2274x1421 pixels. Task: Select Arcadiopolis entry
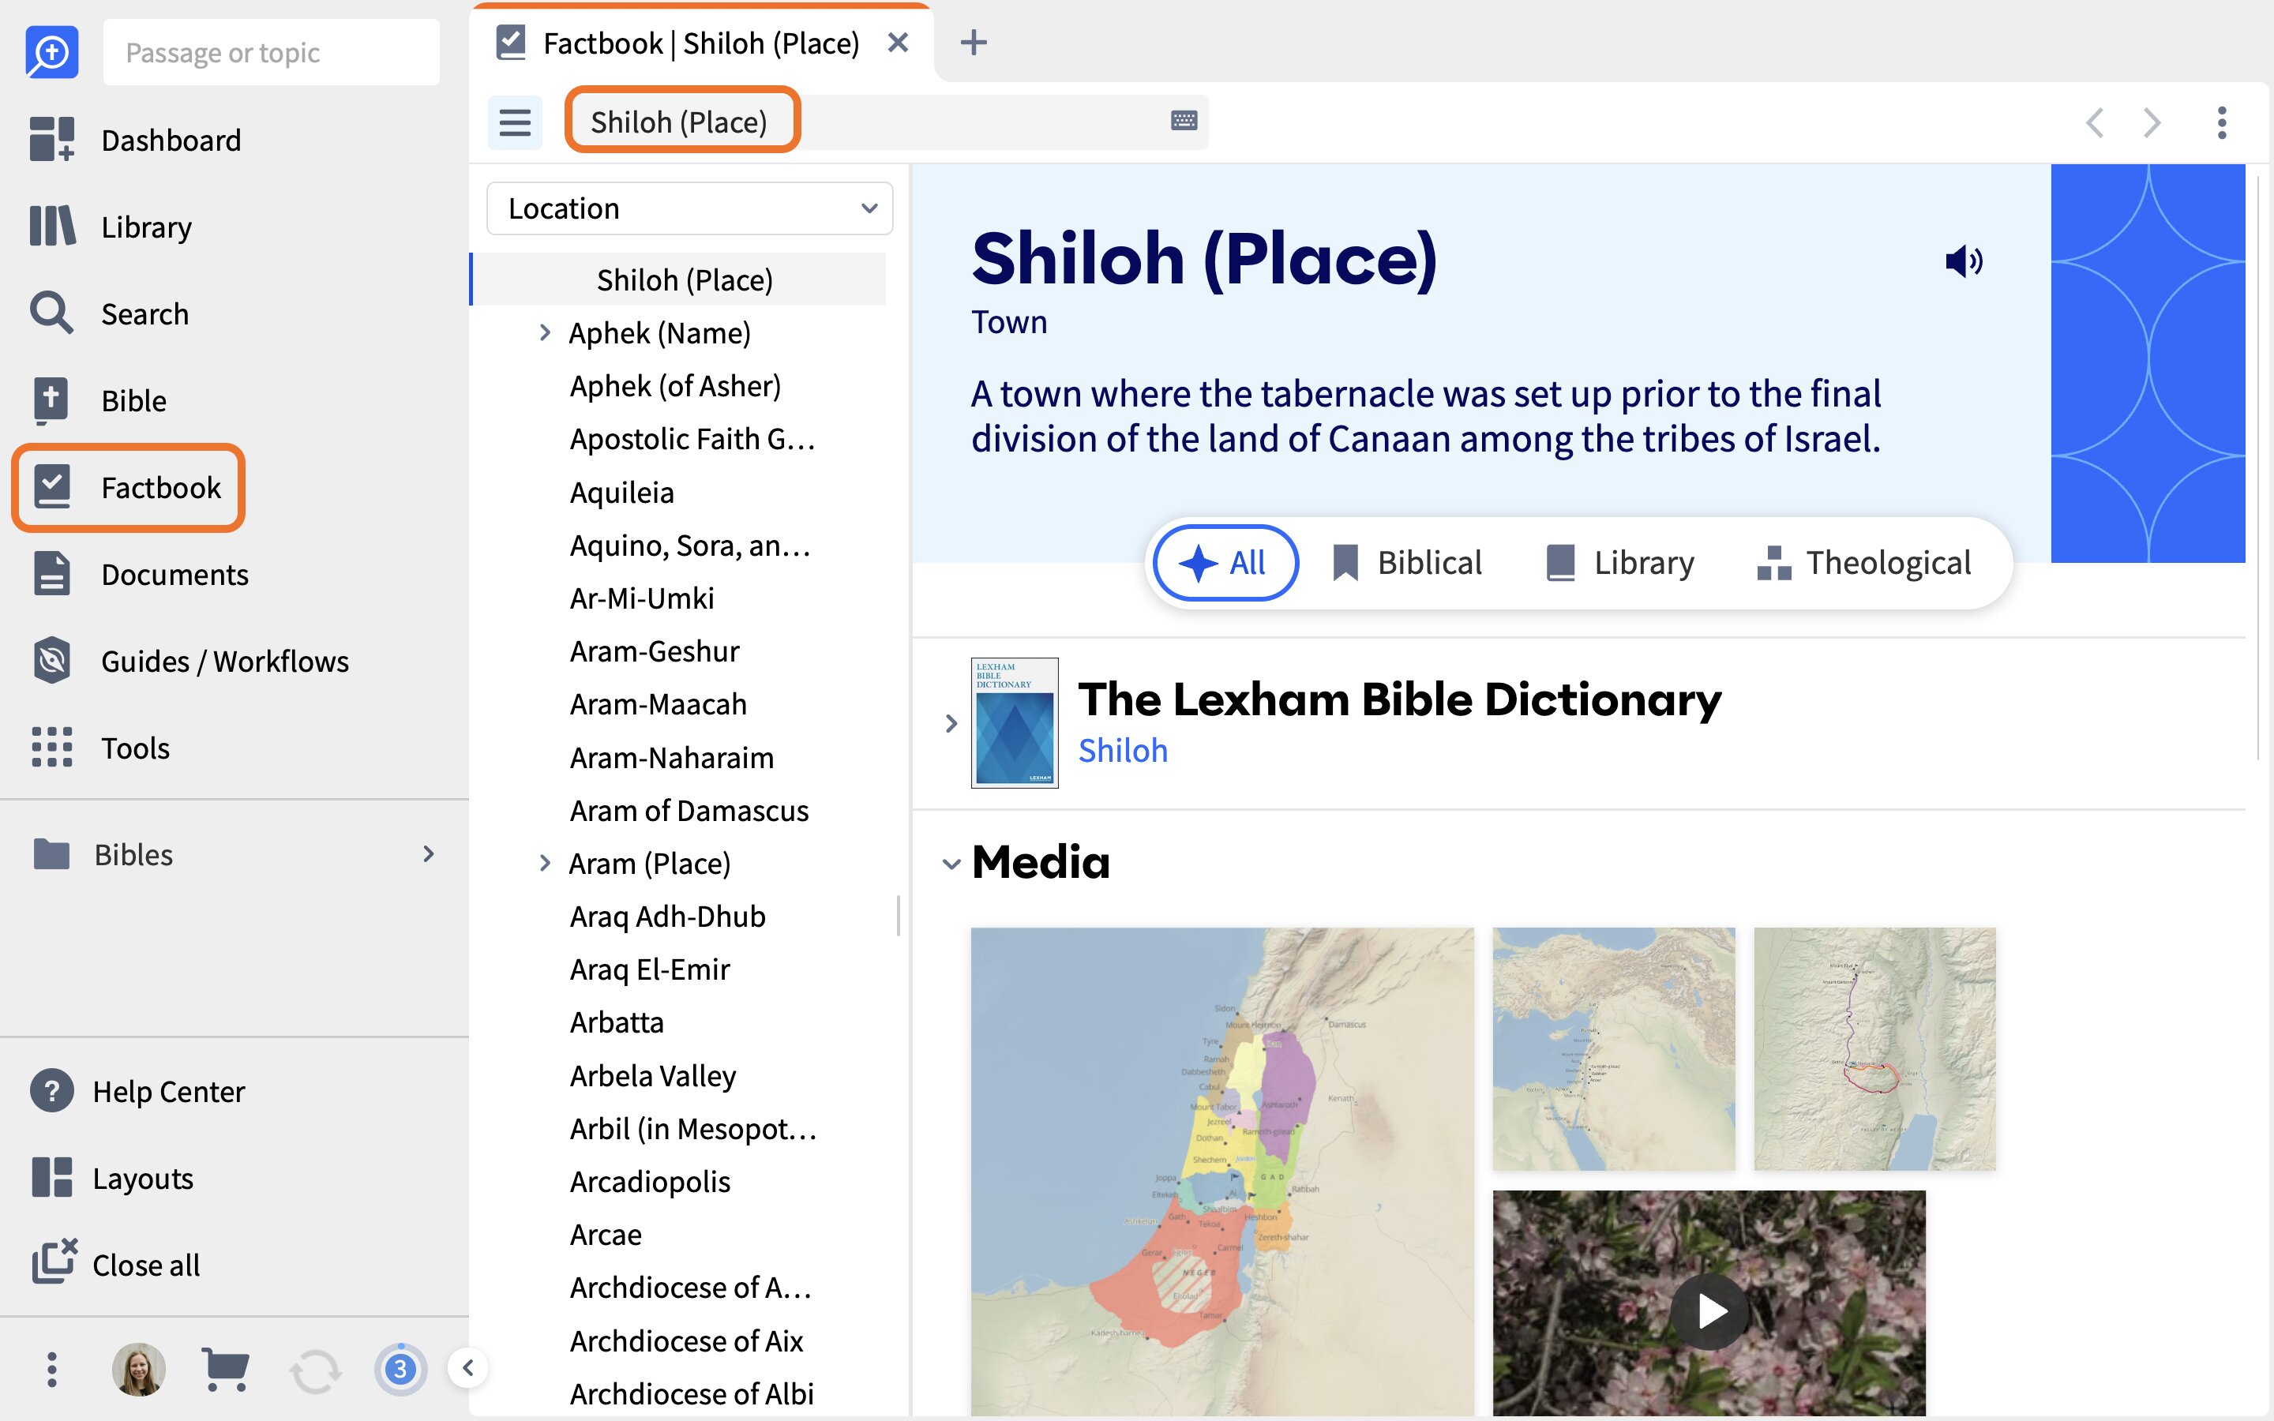click(x=649, y=1181)
